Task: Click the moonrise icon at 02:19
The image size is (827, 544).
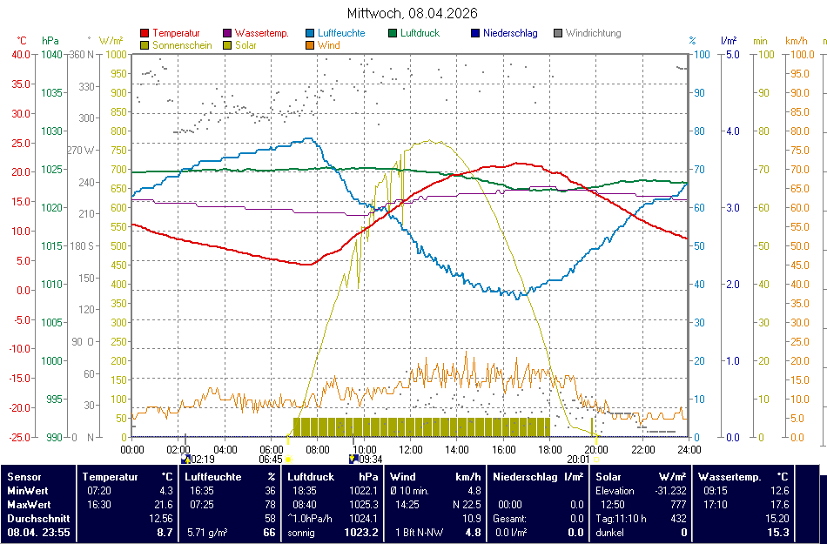Action: click(185, 459)
